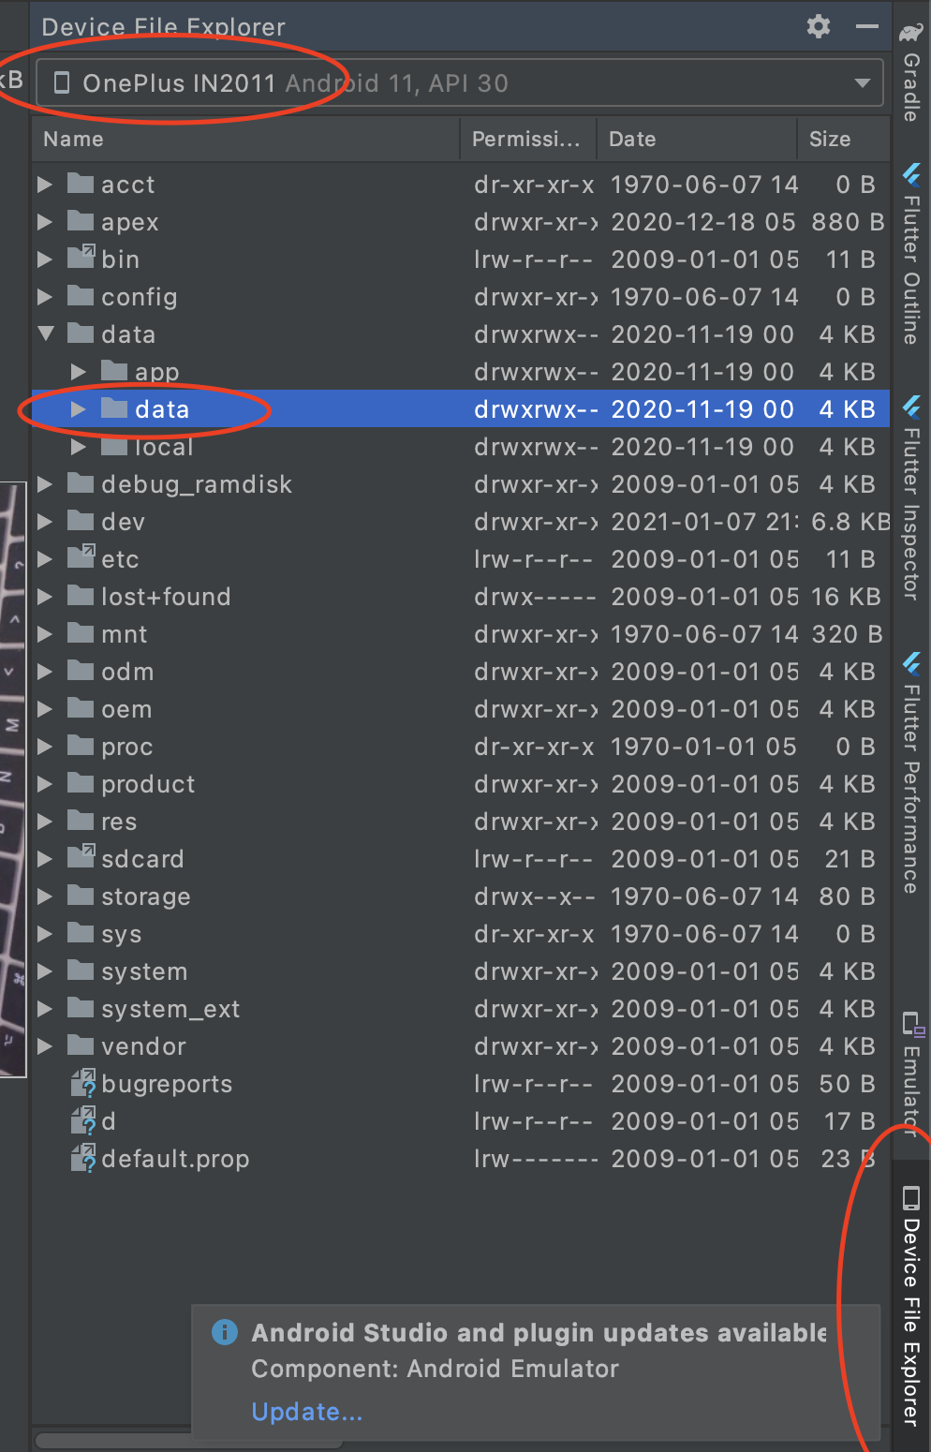Click the update notification info icon
931x1452 pixels.
coord(224,1332)
